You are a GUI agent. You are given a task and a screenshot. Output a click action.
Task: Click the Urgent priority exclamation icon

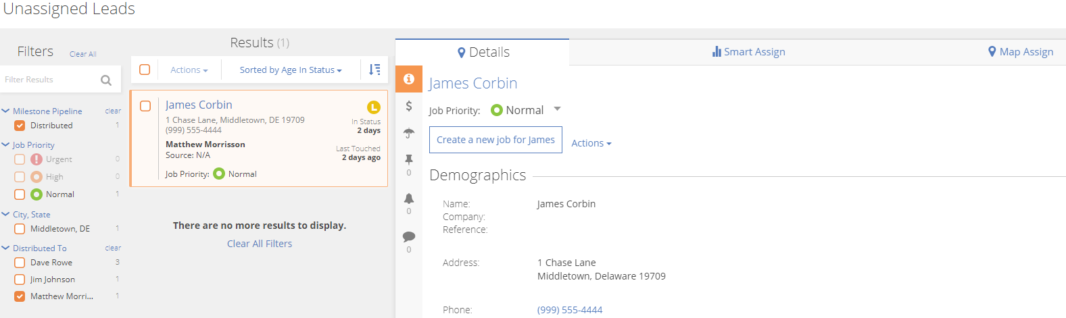coord(37,159)
